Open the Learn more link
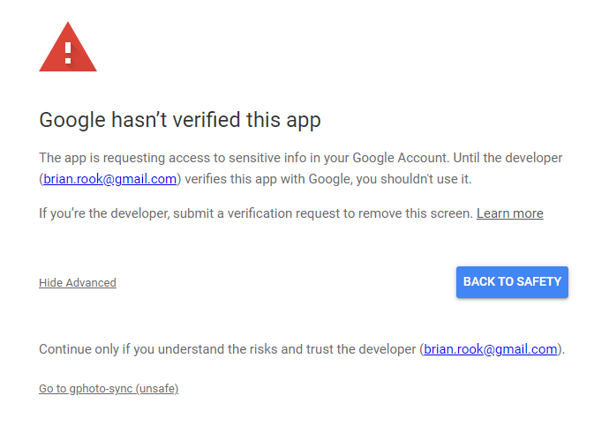Viewport: 609px width, 433px height. (x=509, y=213)
